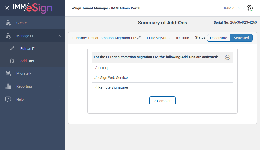Click the Edit an FI pencil icon

coord(12,49)
